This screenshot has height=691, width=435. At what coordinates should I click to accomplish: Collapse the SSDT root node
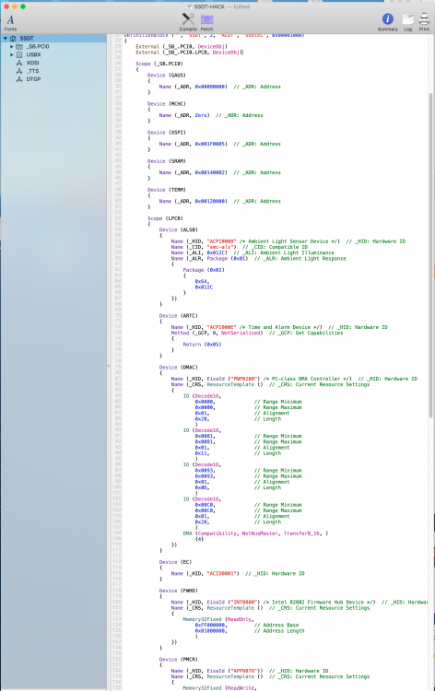(6, 39)
